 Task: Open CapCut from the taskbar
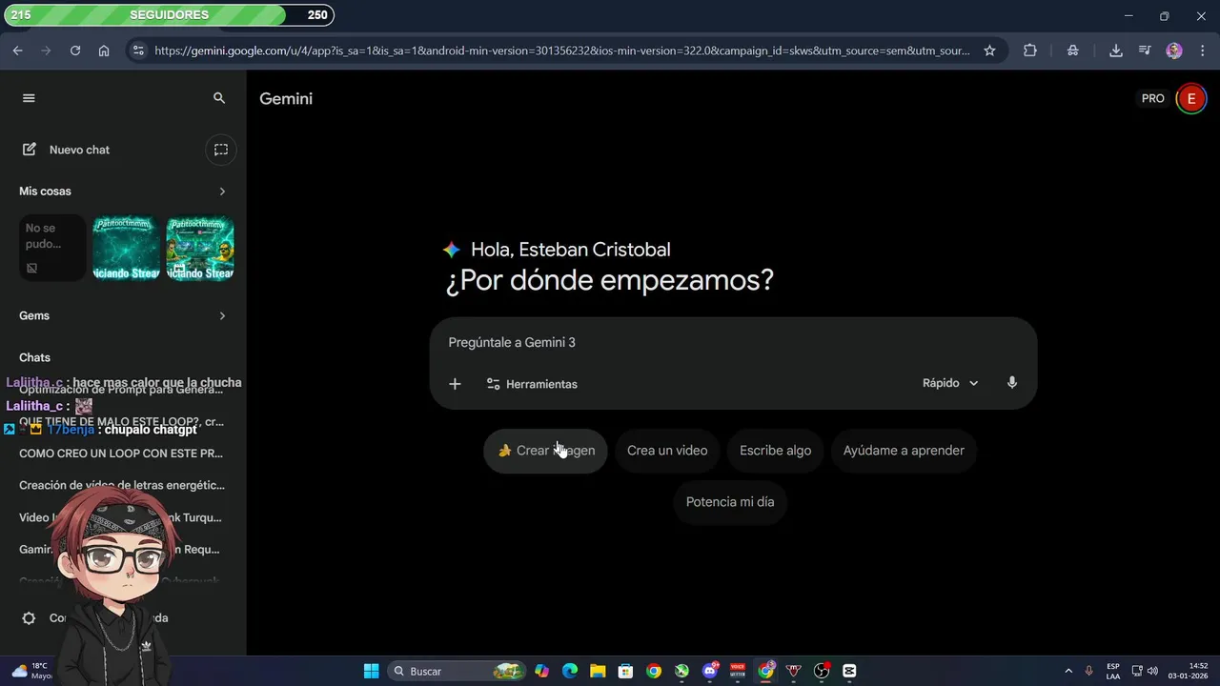[849, 671]
